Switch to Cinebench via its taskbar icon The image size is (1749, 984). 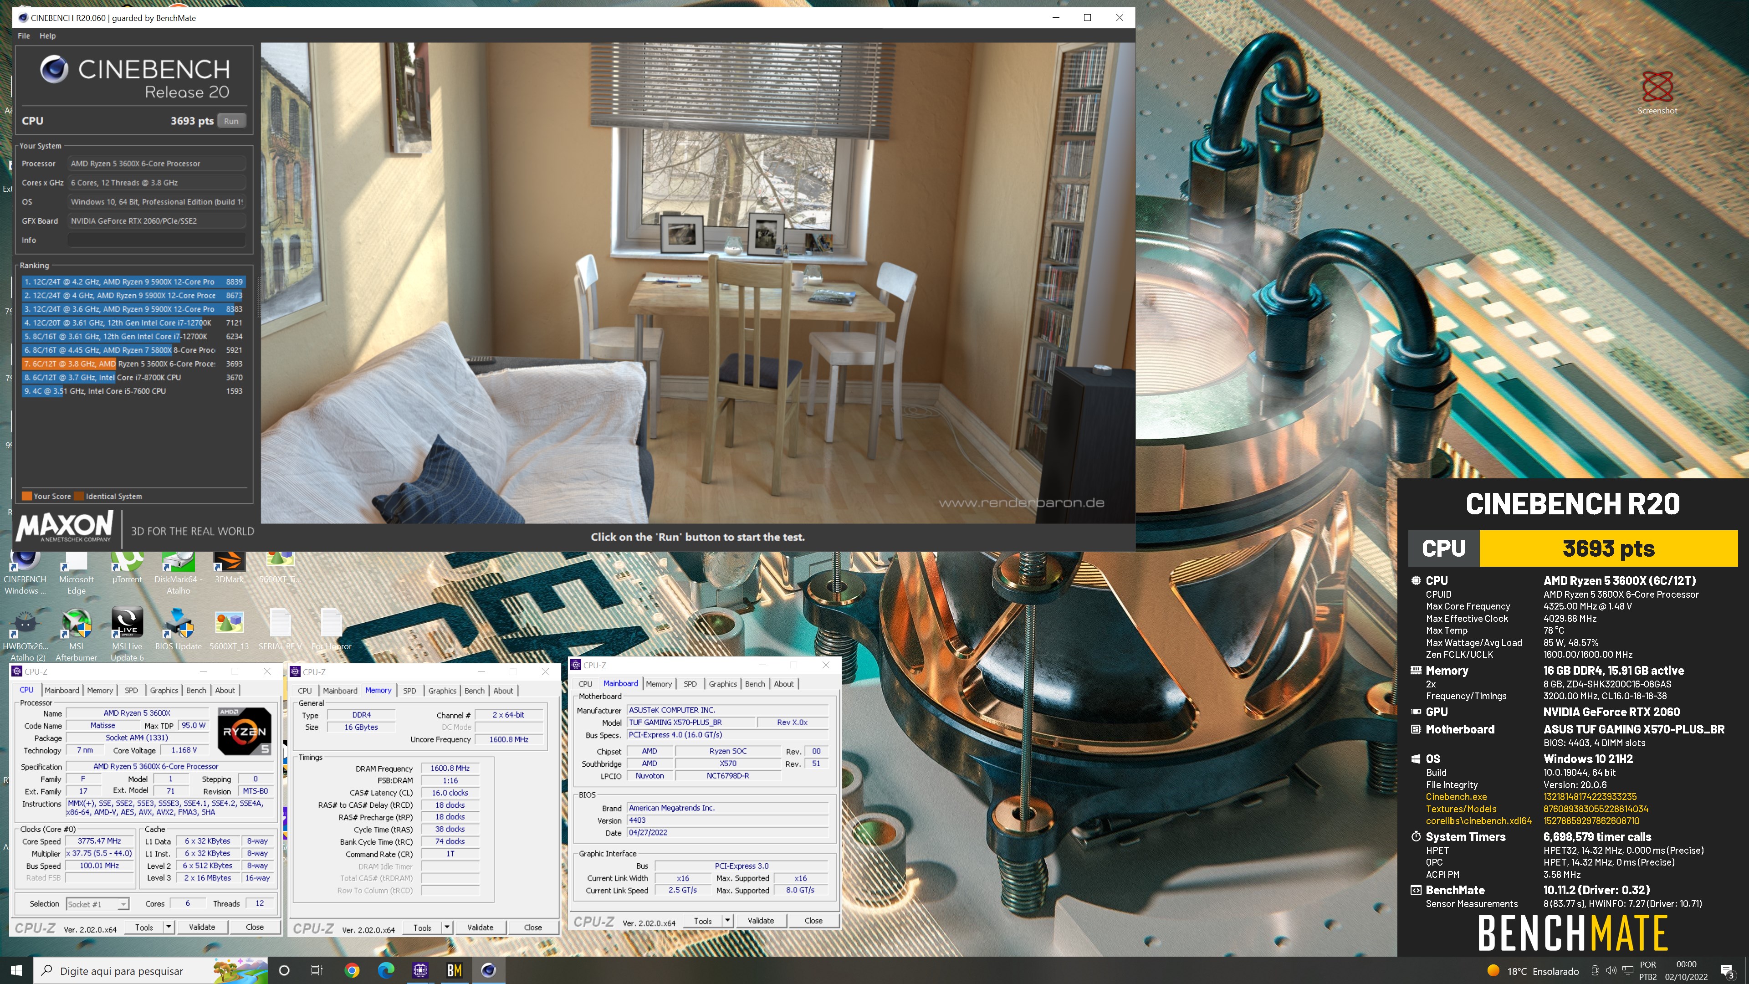pos(488,970)
